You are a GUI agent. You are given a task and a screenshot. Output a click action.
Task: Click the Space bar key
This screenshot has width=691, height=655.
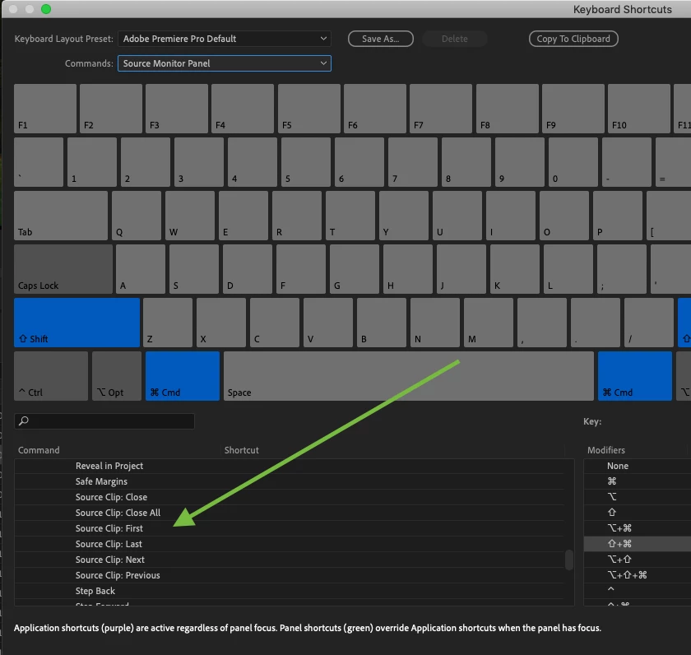tap(409, 376)
